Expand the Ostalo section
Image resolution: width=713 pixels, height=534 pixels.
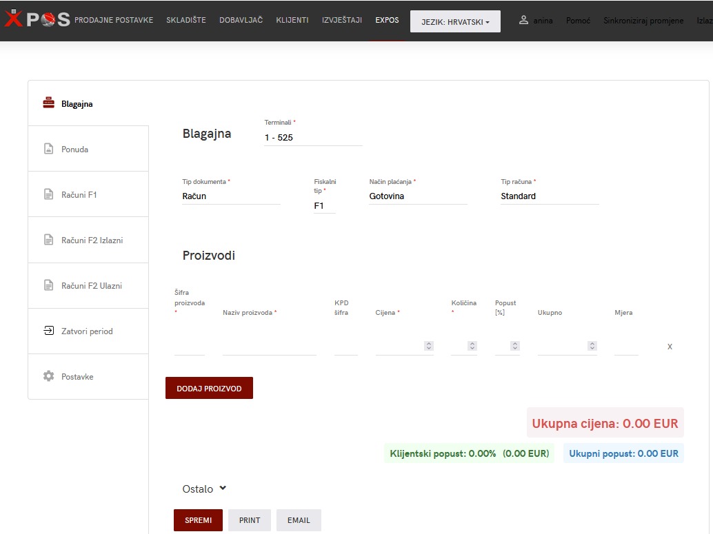[x=203, y=489]
